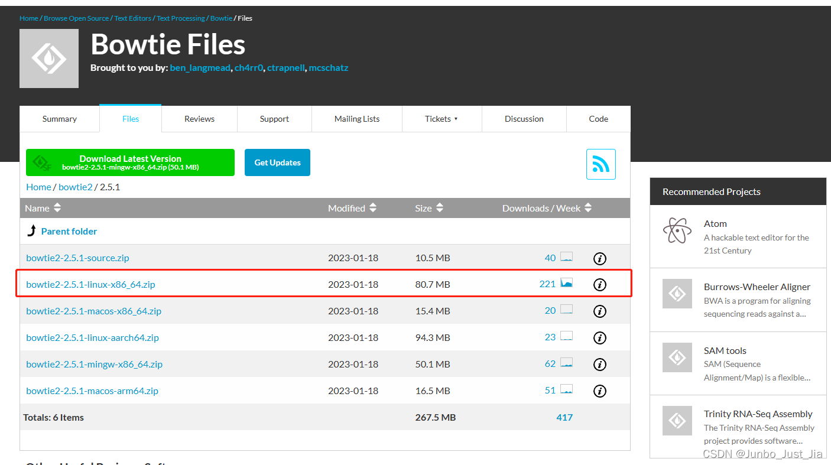
Task: Open download stats chart for macos-arm64.zip
Action: click(567, 390)
